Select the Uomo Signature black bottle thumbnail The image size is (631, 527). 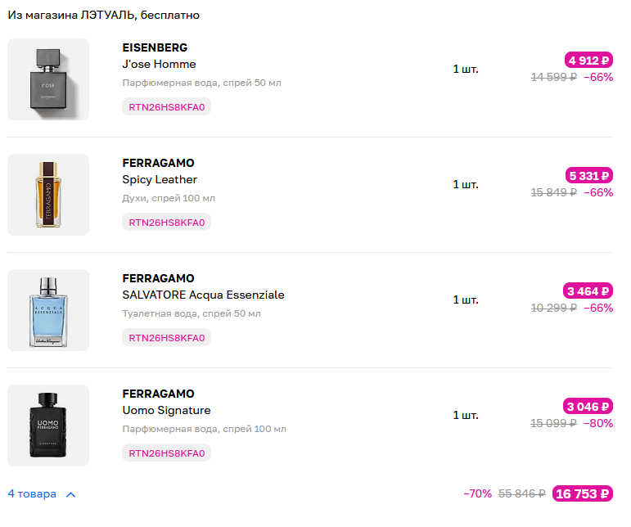[x=47, y=426]
